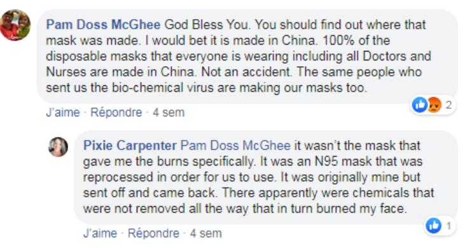Open reaction count 1 on Pixie's reply
The image size is (472, 252).
click(x=448, y=226)
